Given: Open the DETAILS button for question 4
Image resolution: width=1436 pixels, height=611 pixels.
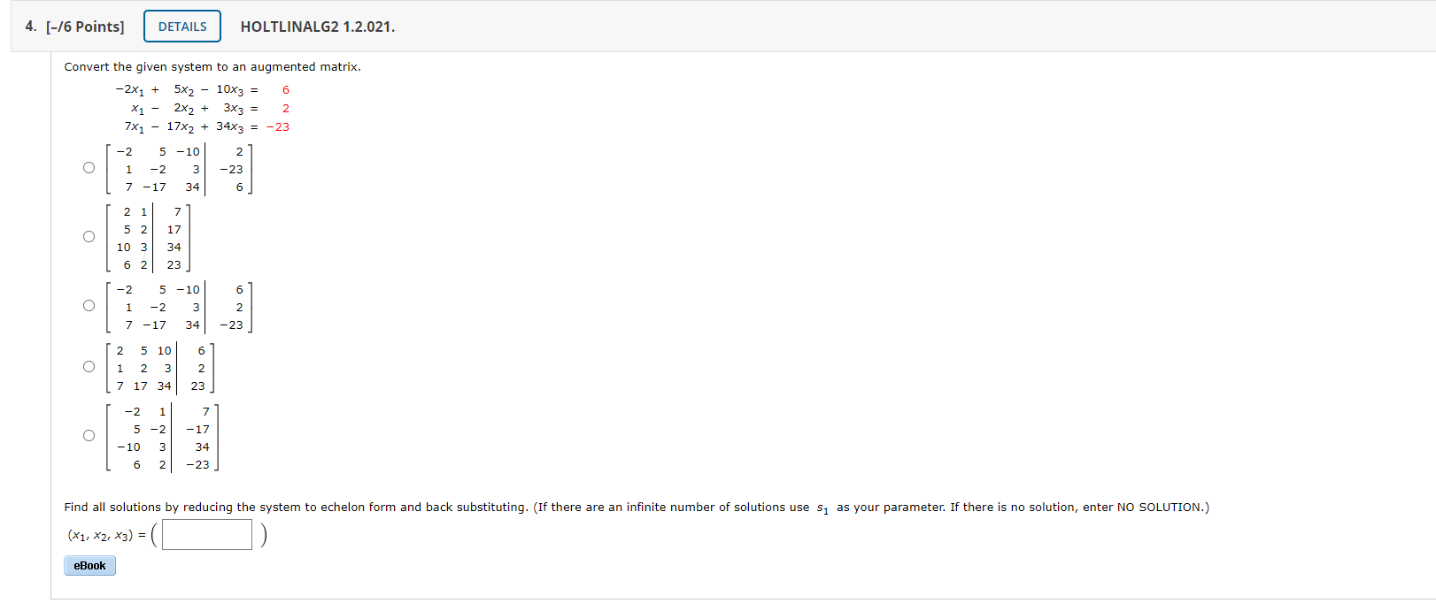Looking at the screenshot, I should click(181, 26).
